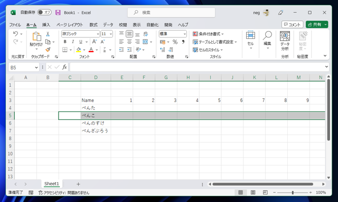The height and width of the screenshot is (202, 338).
Task: Switch to Page Layout view in status bar
Action: pyautogui.click(x=253, y=193)
